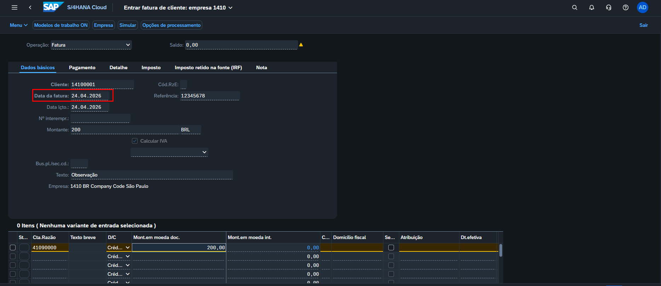
Task: Open the search icon in header
Action: (575, 7)
